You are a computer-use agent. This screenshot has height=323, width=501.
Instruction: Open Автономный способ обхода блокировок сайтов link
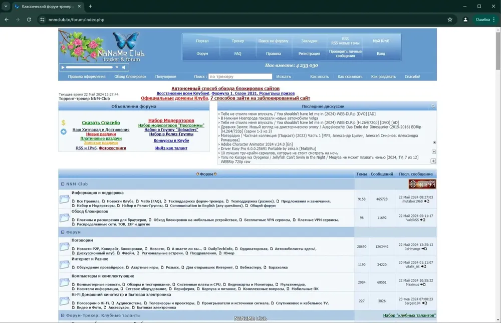[x=225, y=88]
